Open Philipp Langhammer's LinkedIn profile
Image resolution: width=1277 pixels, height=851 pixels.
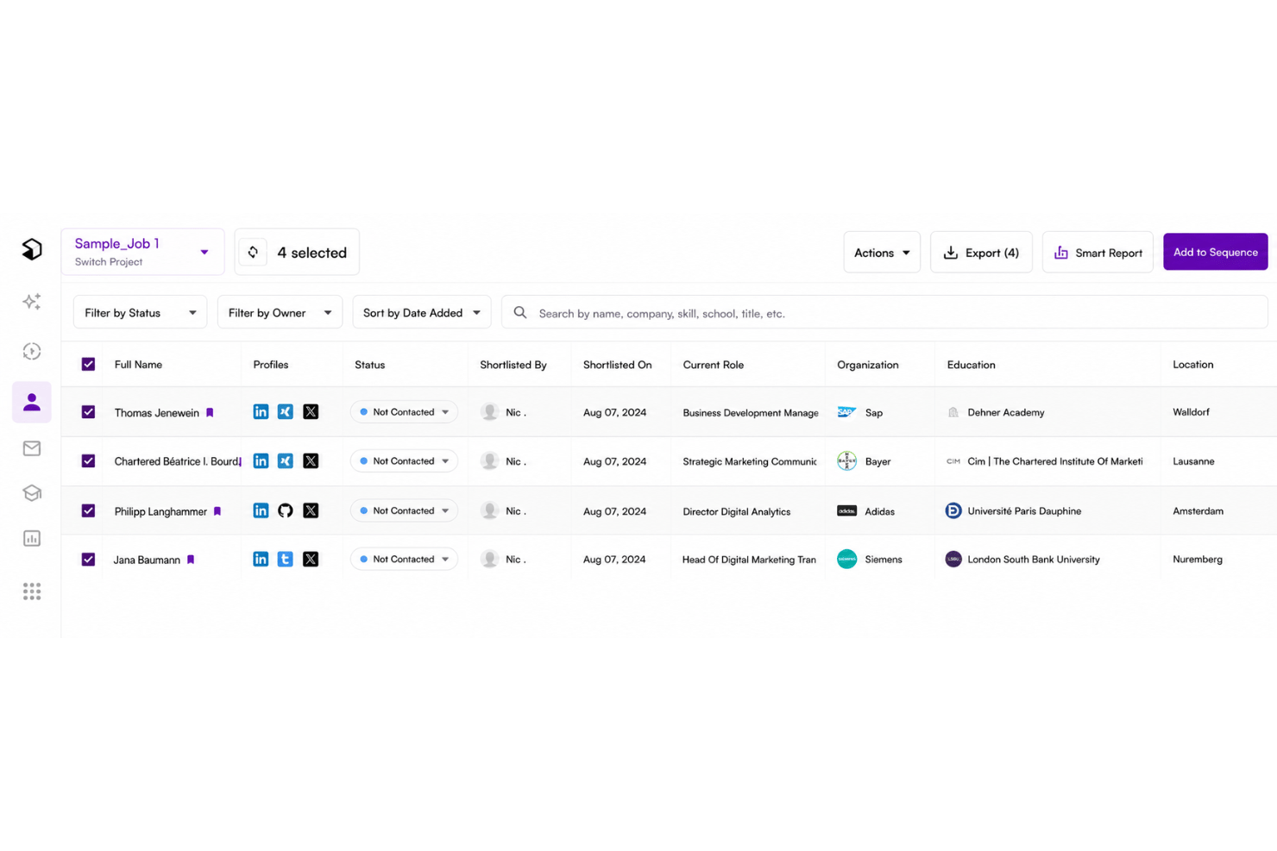click(261, 510)
